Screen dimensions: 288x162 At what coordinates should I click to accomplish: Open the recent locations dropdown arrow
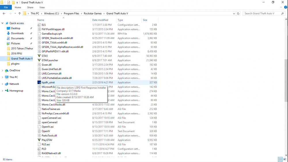click(15, 14)
